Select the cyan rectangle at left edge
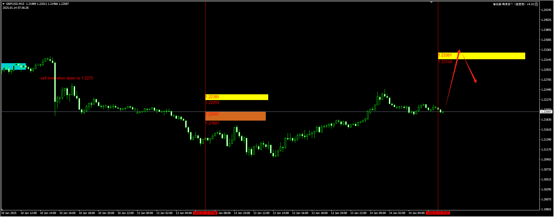554x217 pixels. [x=14, y=66]
